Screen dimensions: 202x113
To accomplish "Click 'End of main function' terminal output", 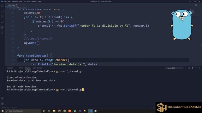I will [21, 87].
